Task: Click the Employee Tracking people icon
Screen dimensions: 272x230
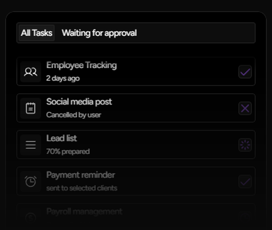Action: pyautogui.click(x=30, y=72)
